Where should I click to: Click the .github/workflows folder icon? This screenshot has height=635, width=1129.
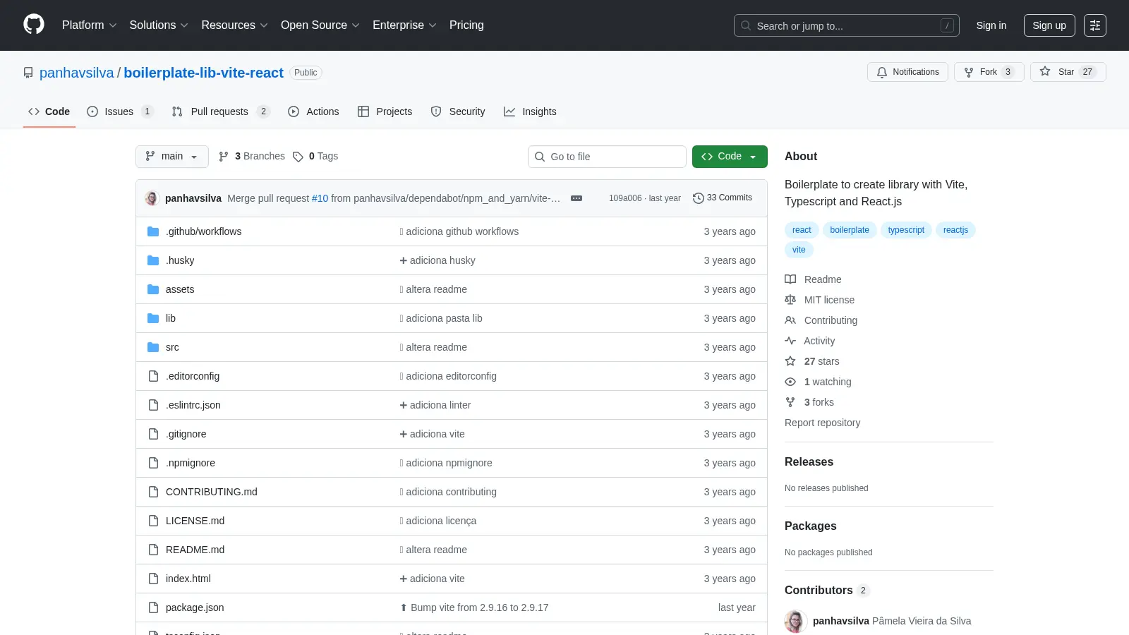tap(153, 231)
